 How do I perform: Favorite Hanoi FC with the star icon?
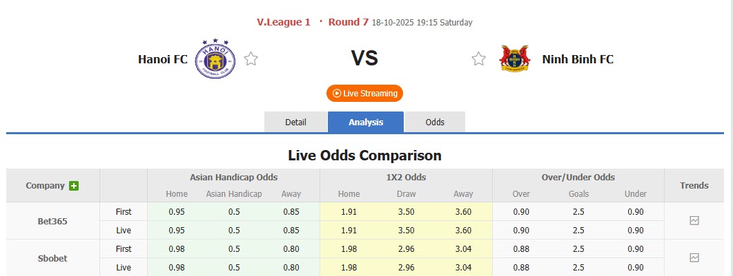(x=251, y=59)
